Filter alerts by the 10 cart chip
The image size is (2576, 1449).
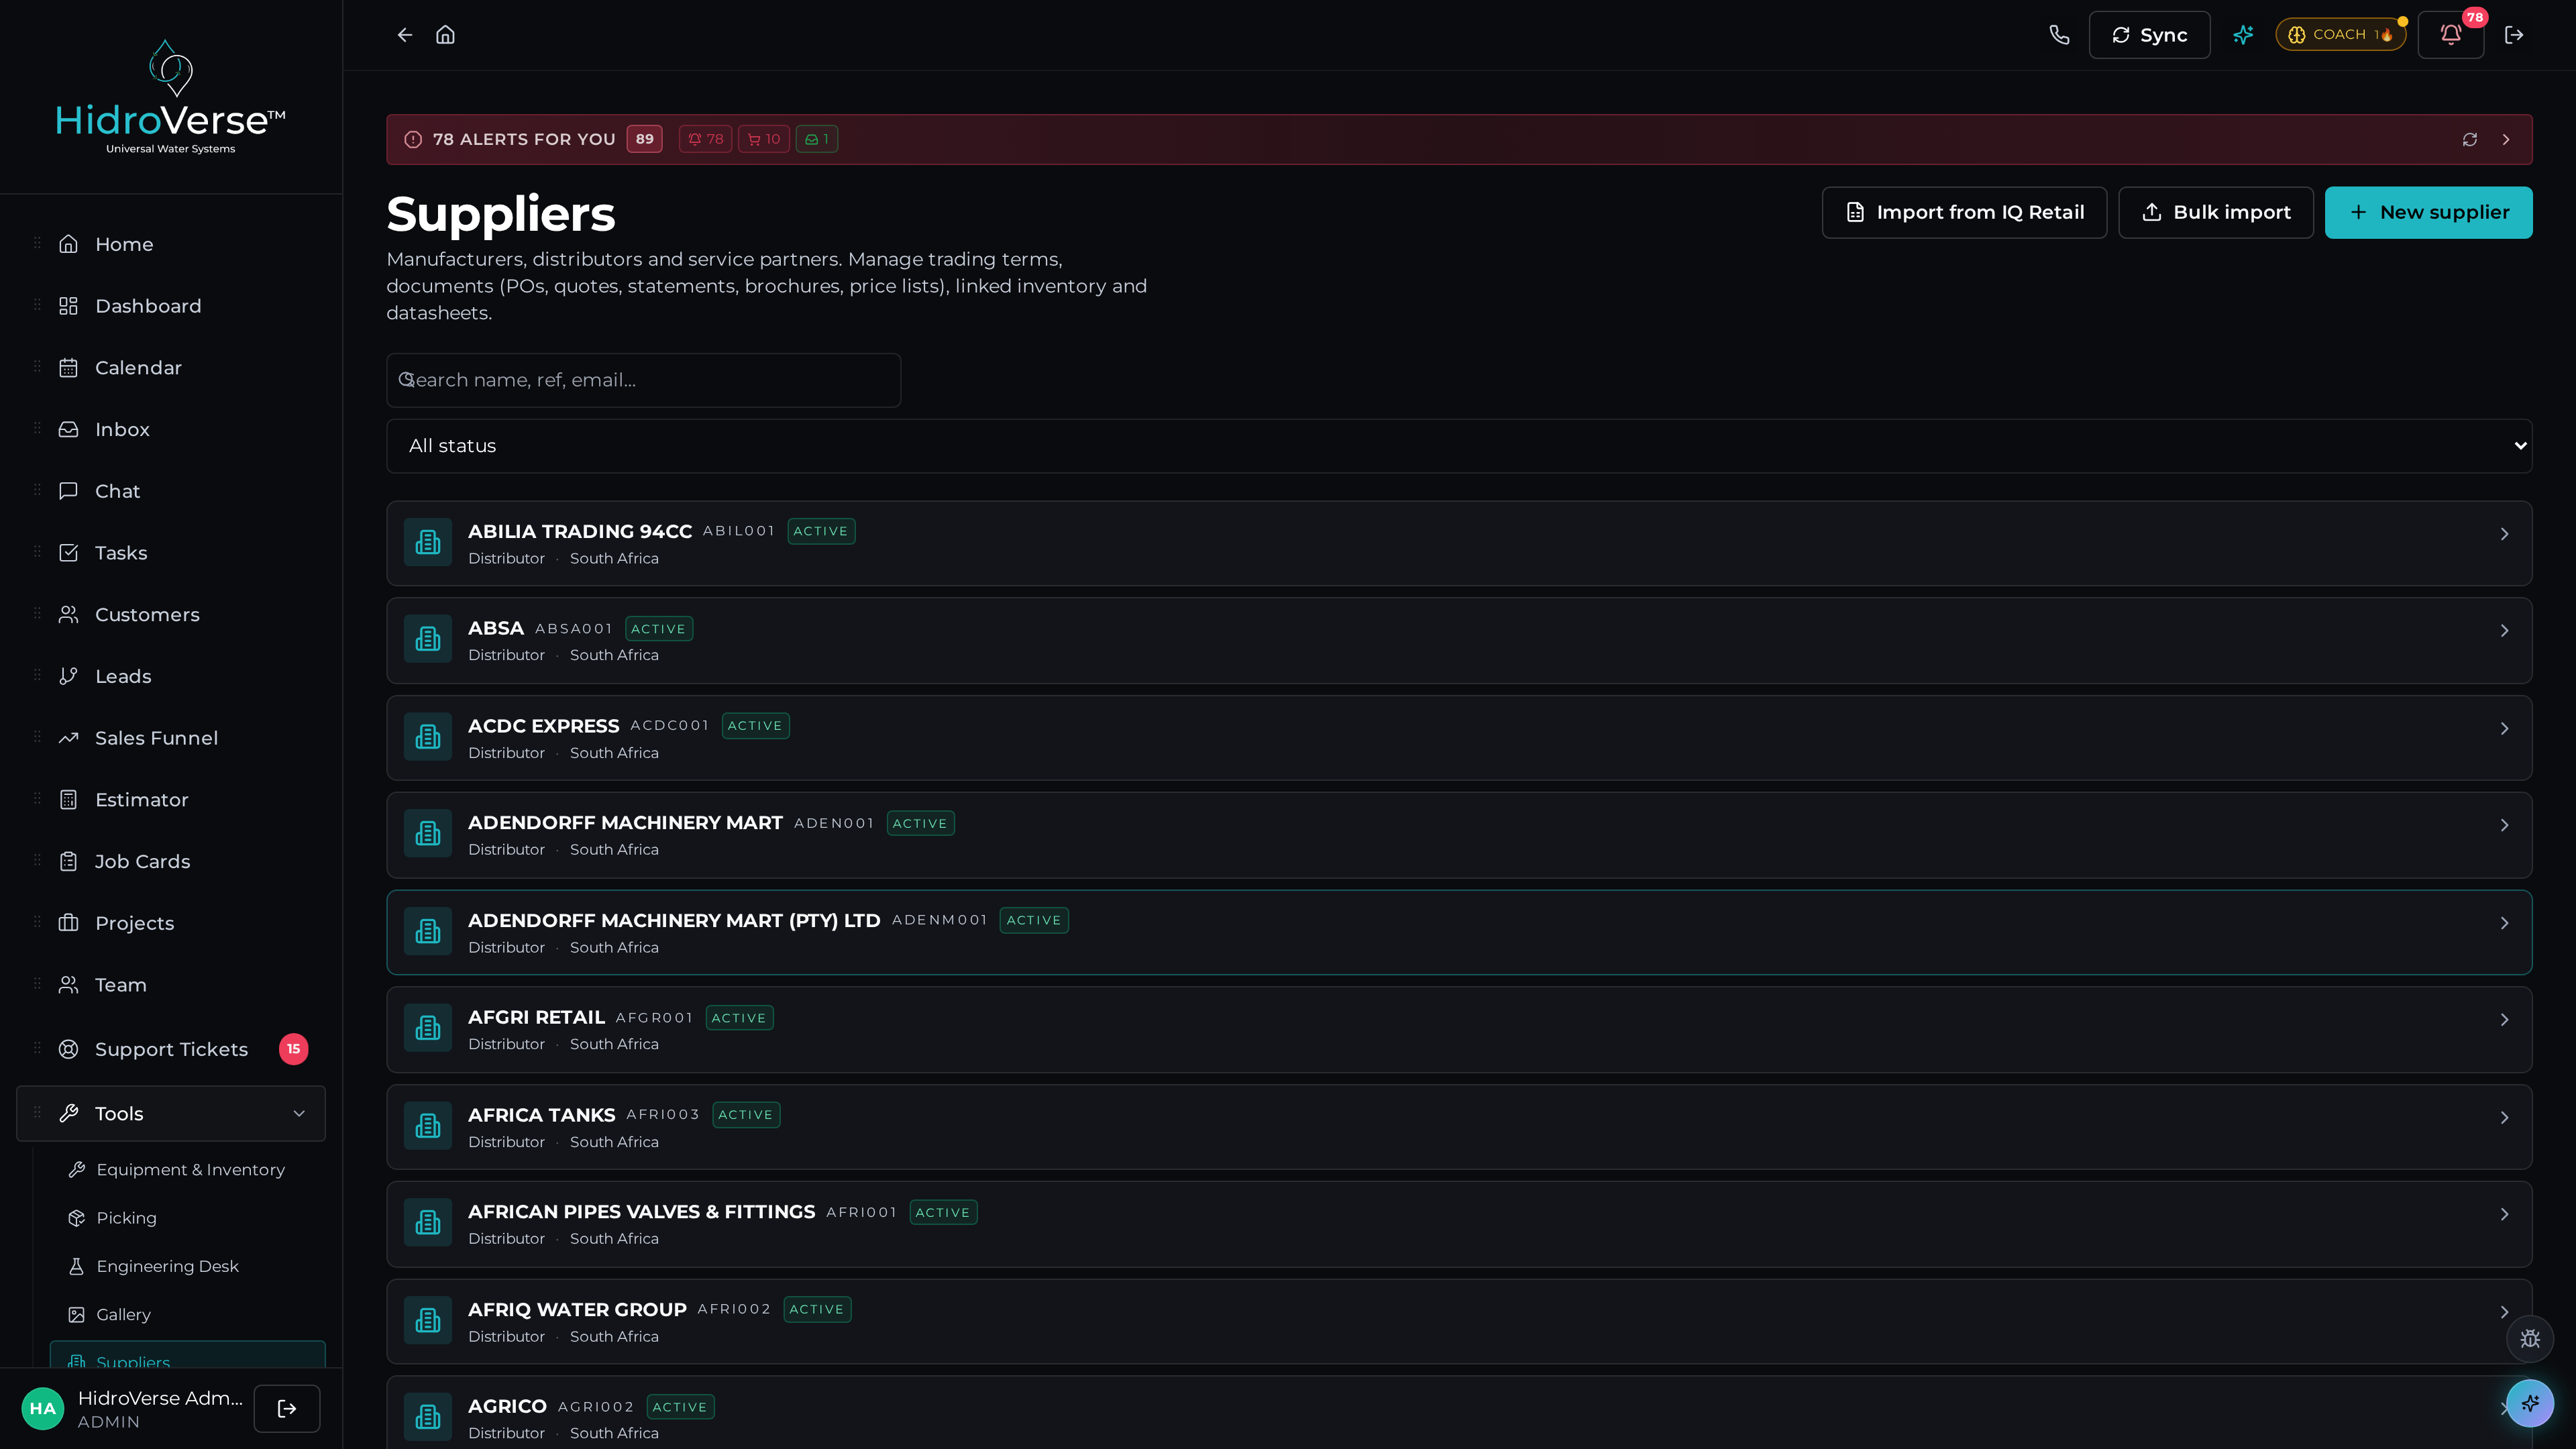coord(764,139)
